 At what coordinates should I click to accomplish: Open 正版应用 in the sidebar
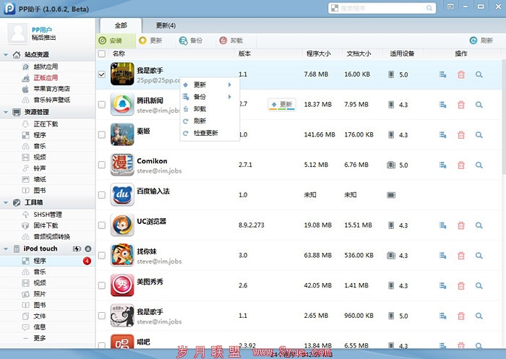coord(46,78)
